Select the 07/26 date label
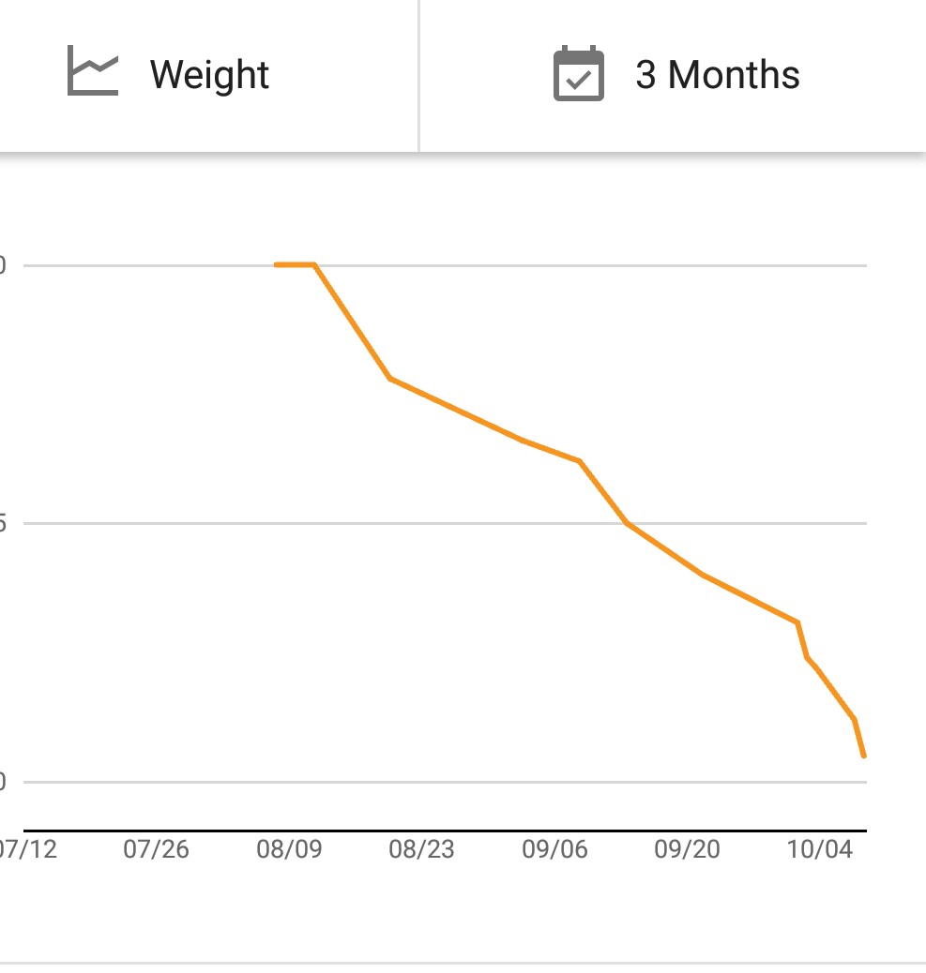The image size is (926, 973). 156,849
